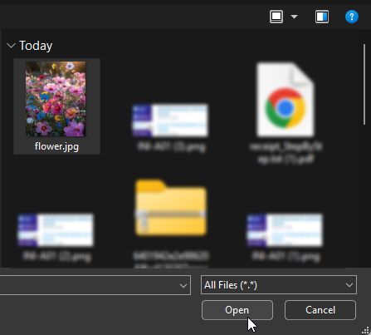Click the view layout icon

click(x=276, y=17)
